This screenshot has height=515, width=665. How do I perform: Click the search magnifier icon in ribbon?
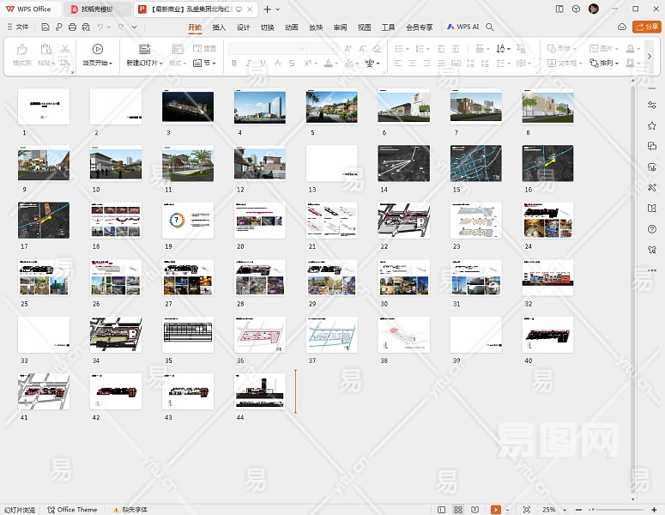[x=490, y=27]
